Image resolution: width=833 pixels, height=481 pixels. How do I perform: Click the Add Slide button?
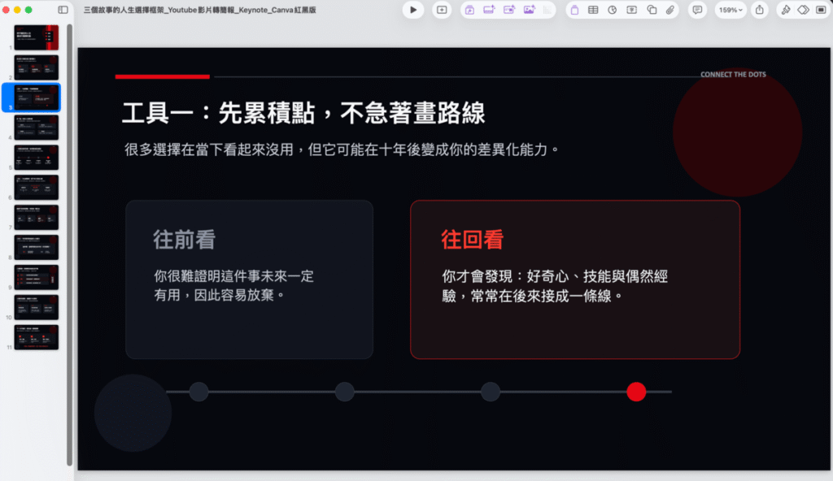(x=442, y=10)
